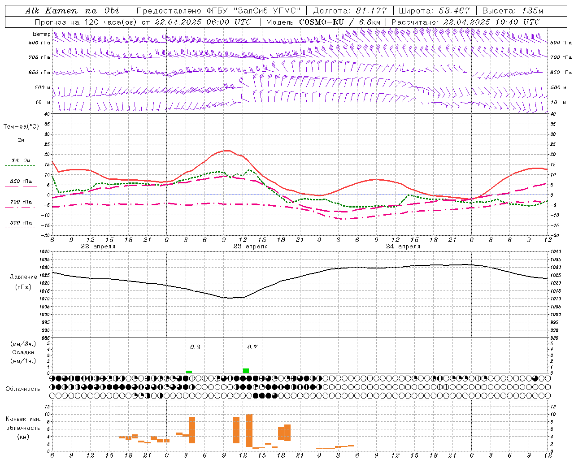Click the Осадки precipitation panel label
Viewport: 574px width, 459px height.
click(x=23, y=353)
